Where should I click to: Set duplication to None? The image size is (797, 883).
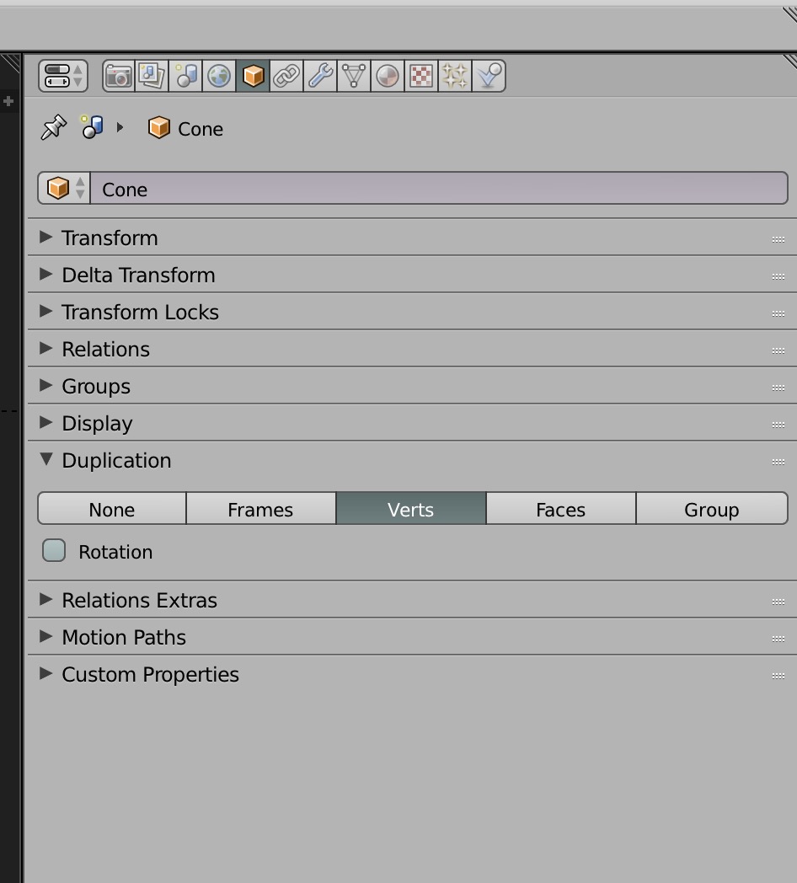click(x=112, y=509)
